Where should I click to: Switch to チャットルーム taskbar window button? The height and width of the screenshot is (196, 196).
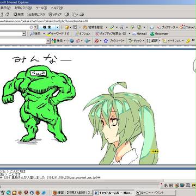coord(114,193)
